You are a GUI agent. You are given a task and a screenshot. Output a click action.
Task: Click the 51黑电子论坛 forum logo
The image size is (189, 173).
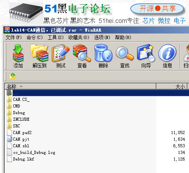pos(77,9)
